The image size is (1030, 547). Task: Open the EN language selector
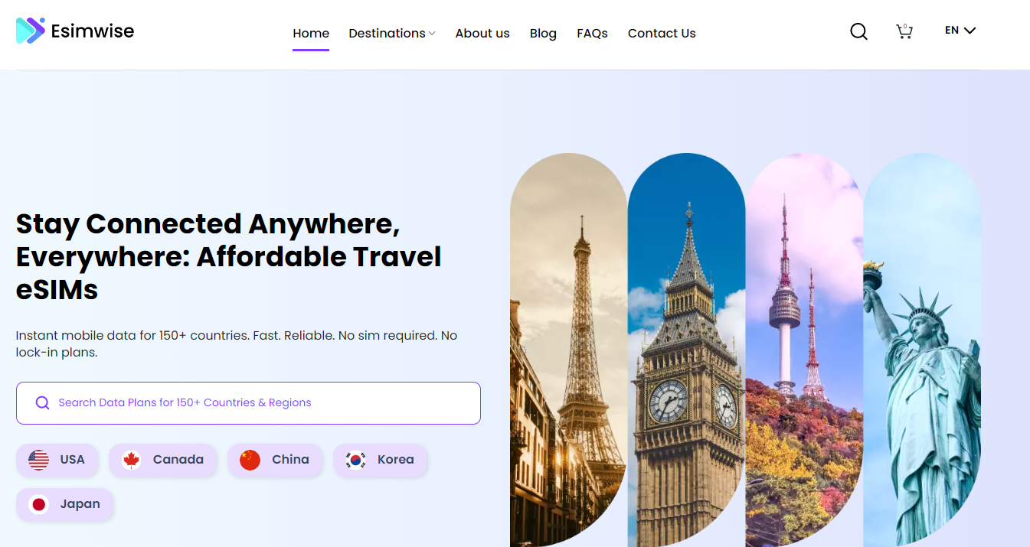960,31
